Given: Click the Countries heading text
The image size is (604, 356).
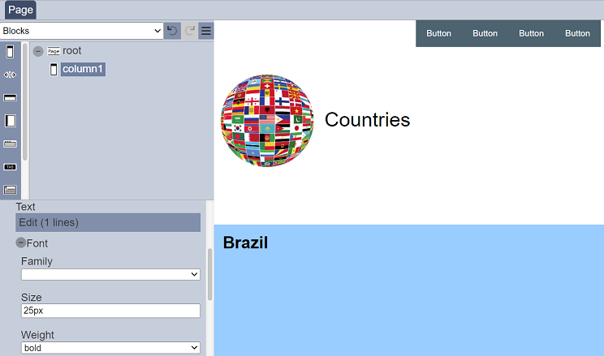Looking at the screenshot, I should click(367, 120).
